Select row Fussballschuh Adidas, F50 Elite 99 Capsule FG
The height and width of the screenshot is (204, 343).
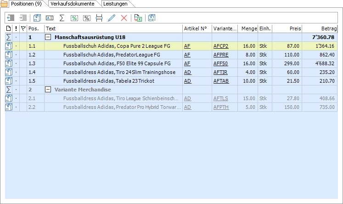(x=171, y=63)
